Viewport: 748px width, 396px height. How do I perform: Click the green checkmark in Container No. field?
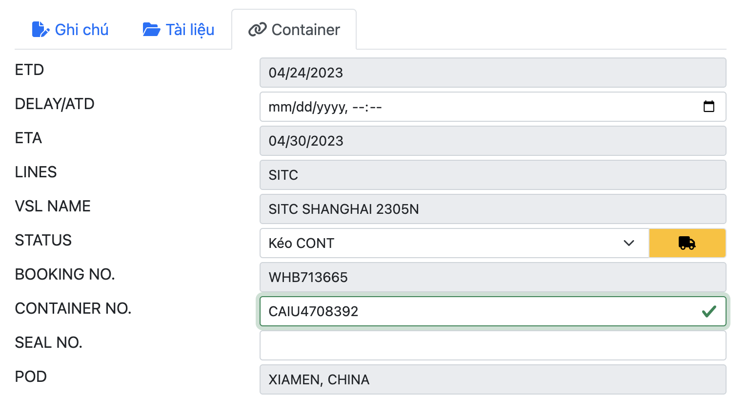(708, 311)
